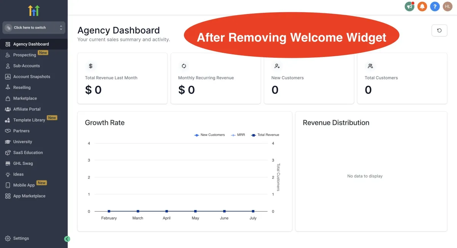
Task: Open help question mark icon
Action: (435, 6)
